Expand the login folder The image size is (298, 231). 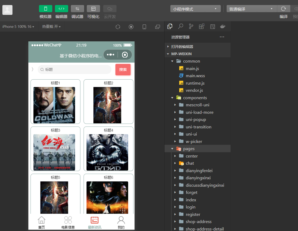(x=198, y=207)
